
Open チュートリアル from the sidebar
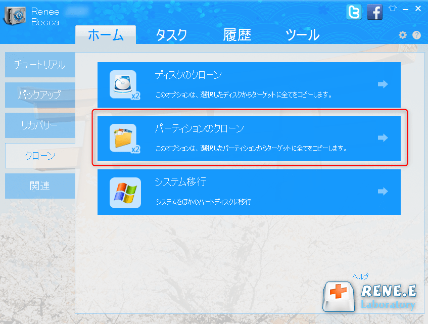[40, 65]
